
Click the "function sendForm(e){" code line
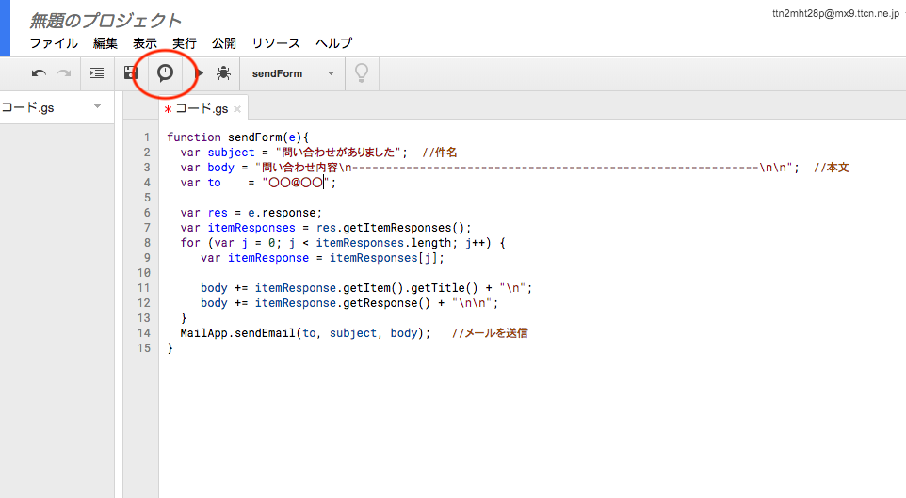(x=238, y=137)
